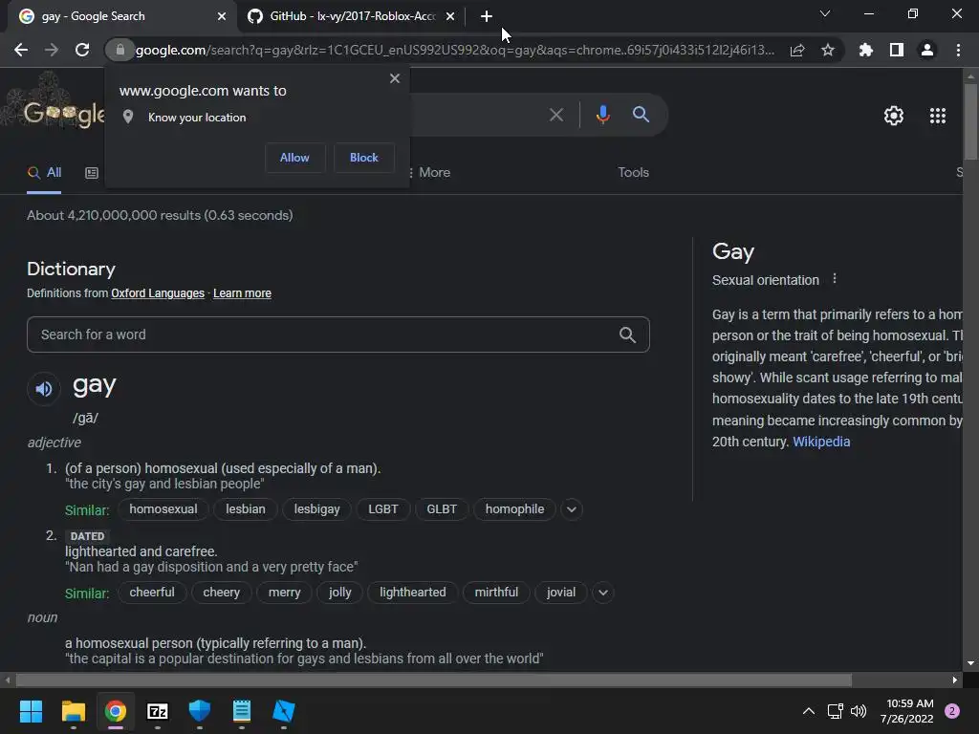Image resolution: width=979 pixels, height=734 pixels.
Task: Open File Explorer from the taskbar
Action: pos(73,711)
